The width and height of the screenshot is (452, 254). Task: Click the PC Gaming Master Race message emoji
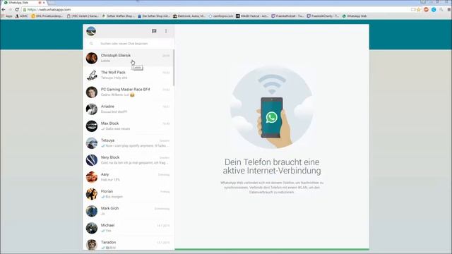click(x=132, y=95)
